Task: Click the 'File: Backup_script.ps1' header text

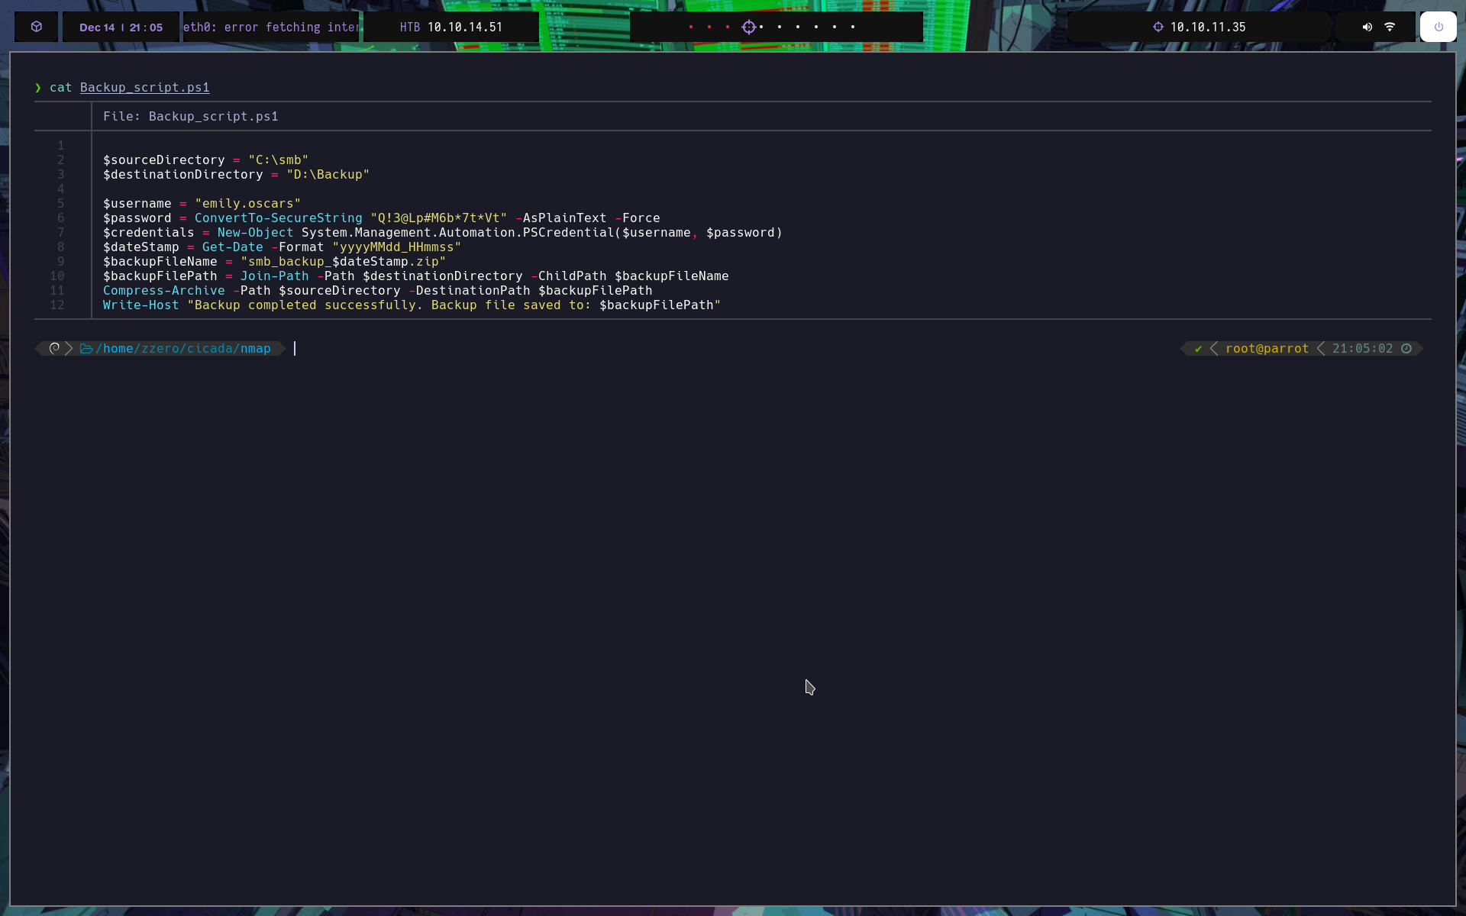Action: (191, 116)
